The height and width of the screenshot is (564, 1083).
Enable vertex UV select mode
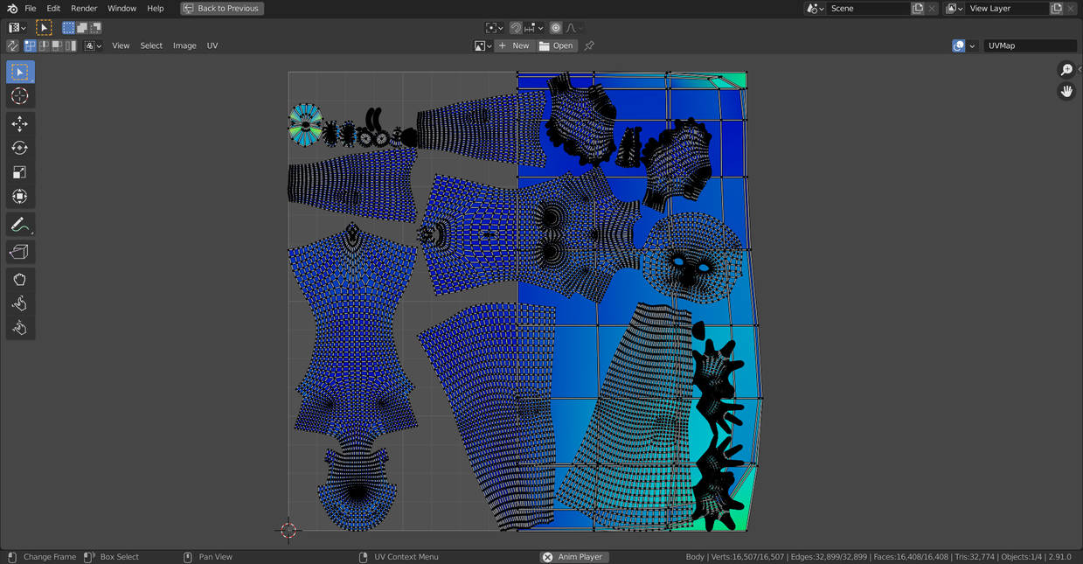(31, 45)
